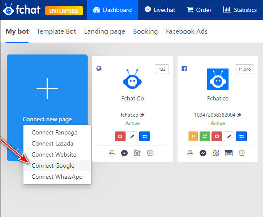Click the Fchat Co bot avatar

pyautogui.click(x=132, y=79)
